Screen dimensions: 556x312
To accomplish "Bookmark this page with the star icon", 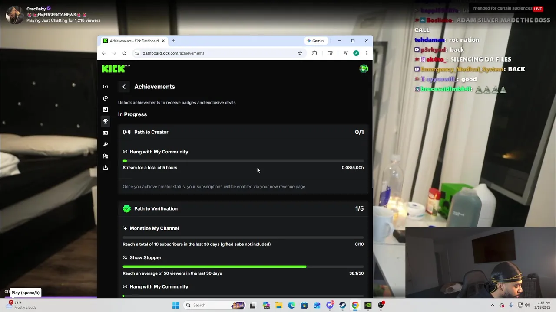I will coord(300,53).
